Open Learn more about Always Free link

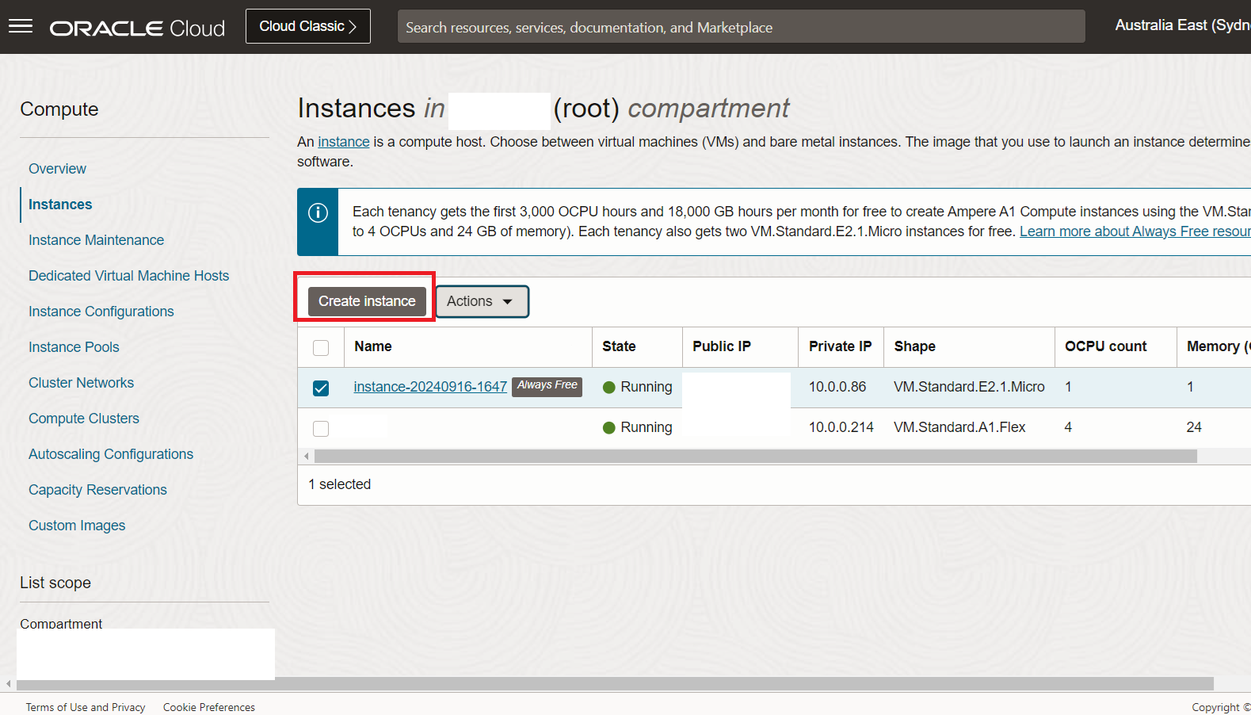click(1134, 231)
